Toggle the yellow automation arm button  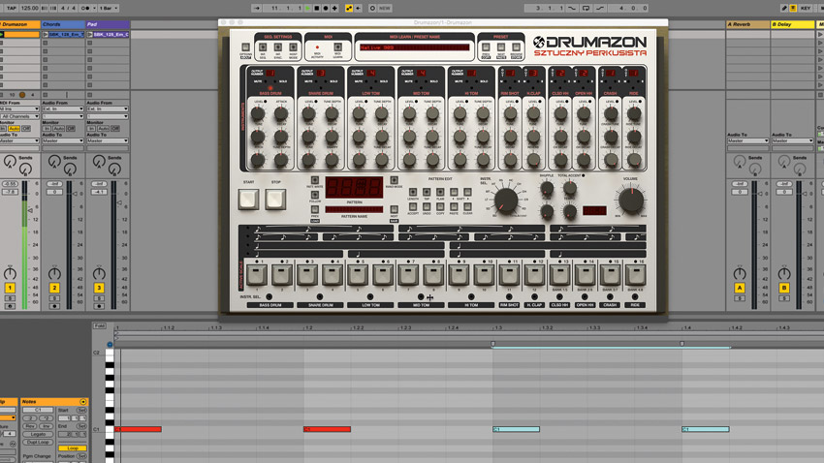[x=348, y=8]
